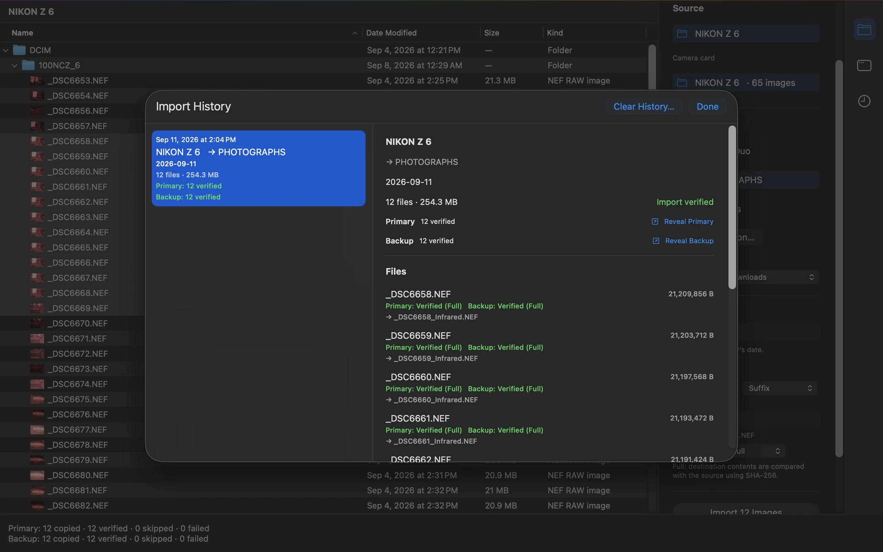The image size is (883, 552).
Task: Click the 21,203,712 B file size value
Action: (x=692, y=336)
